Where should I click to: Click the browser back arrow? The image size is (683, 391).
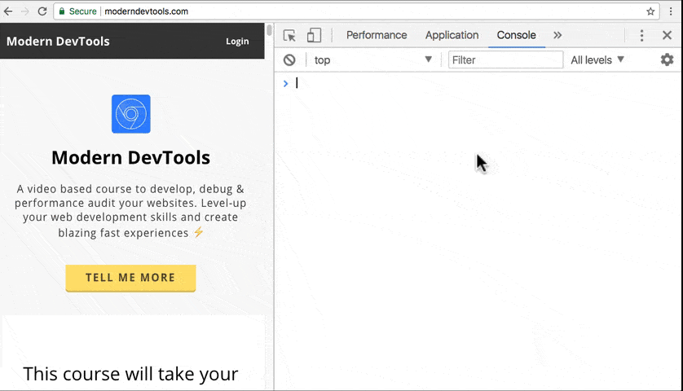[8, 11]
